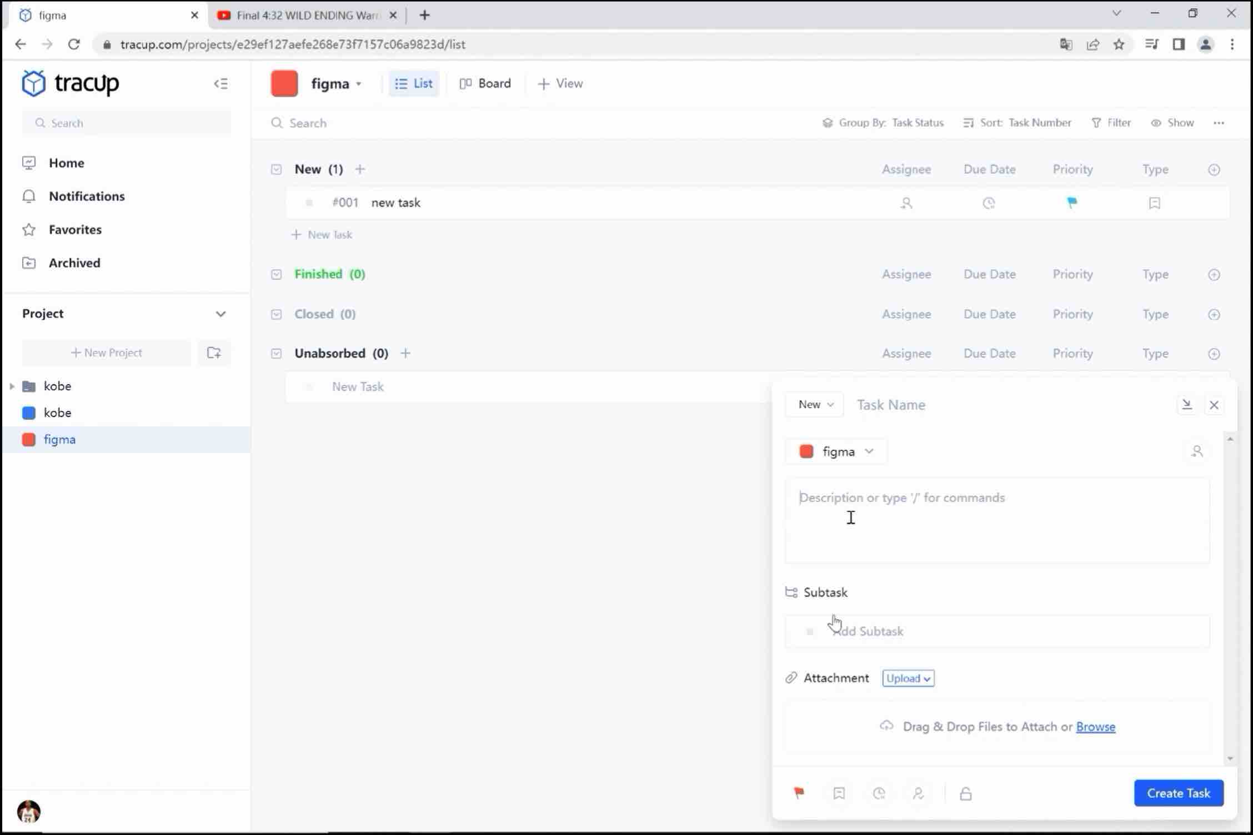
Task: Click the red priority flag in task dialog
Action: click(x=799, y=793)
